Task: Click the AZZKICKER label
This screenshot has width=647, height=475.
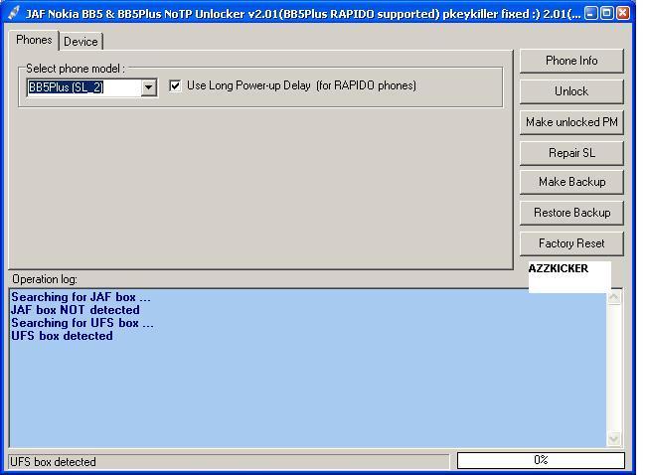Action: click(x=559, y=268)
